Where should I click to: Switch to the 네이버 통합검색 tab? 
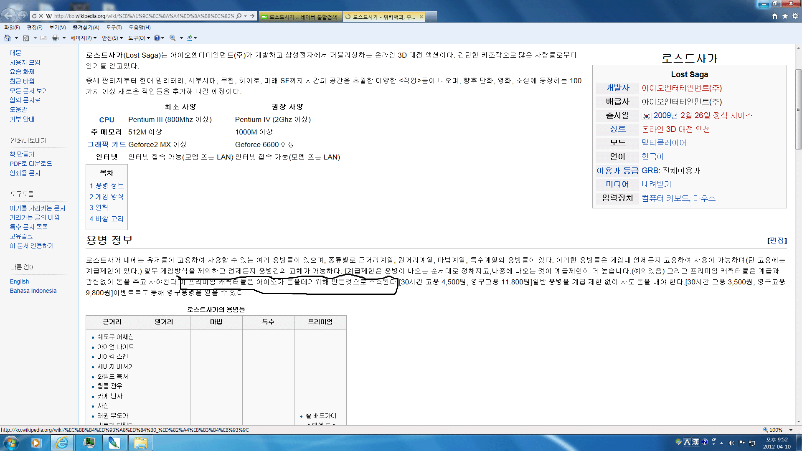300,17
